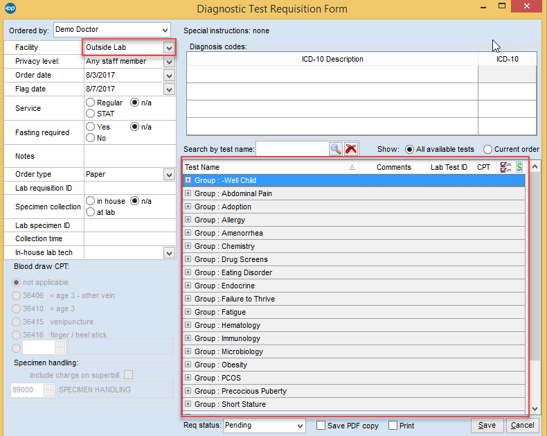Image resolution: width=547 pixels, height=436 pixels.
Task: Open ellipsis lookup beside 99000 code
Action: pos(49,390)
